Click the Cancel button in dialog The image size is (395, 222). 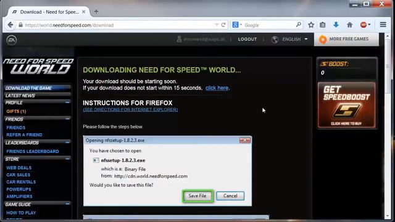pyautogui.click(x=230, y=196)
